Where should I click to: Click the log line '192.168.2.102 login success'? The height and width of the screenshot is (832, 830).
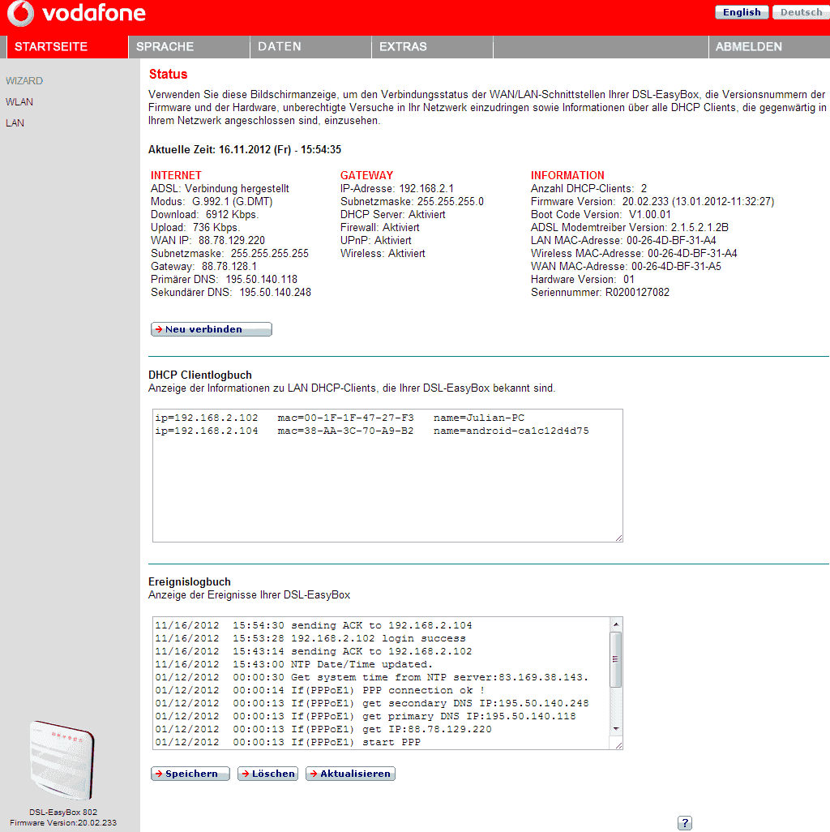(310, 638)
